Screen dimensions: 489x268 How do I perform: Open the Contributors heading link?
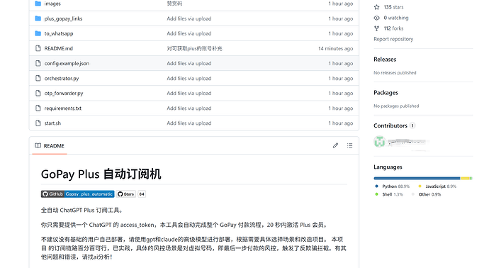pyautogui.click(x=390, y=125)
